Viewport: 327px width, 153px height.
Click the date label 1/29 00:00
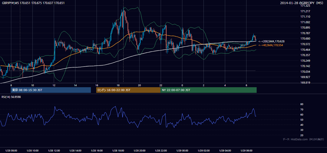pos(182,151)
